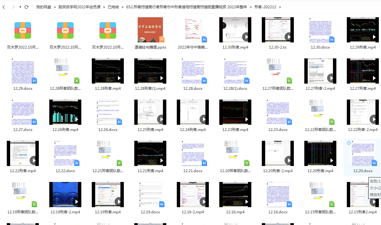Select 12.28刑者团队数 spreadsheet file icon
The image size is (381, 225).
(65, 71)
